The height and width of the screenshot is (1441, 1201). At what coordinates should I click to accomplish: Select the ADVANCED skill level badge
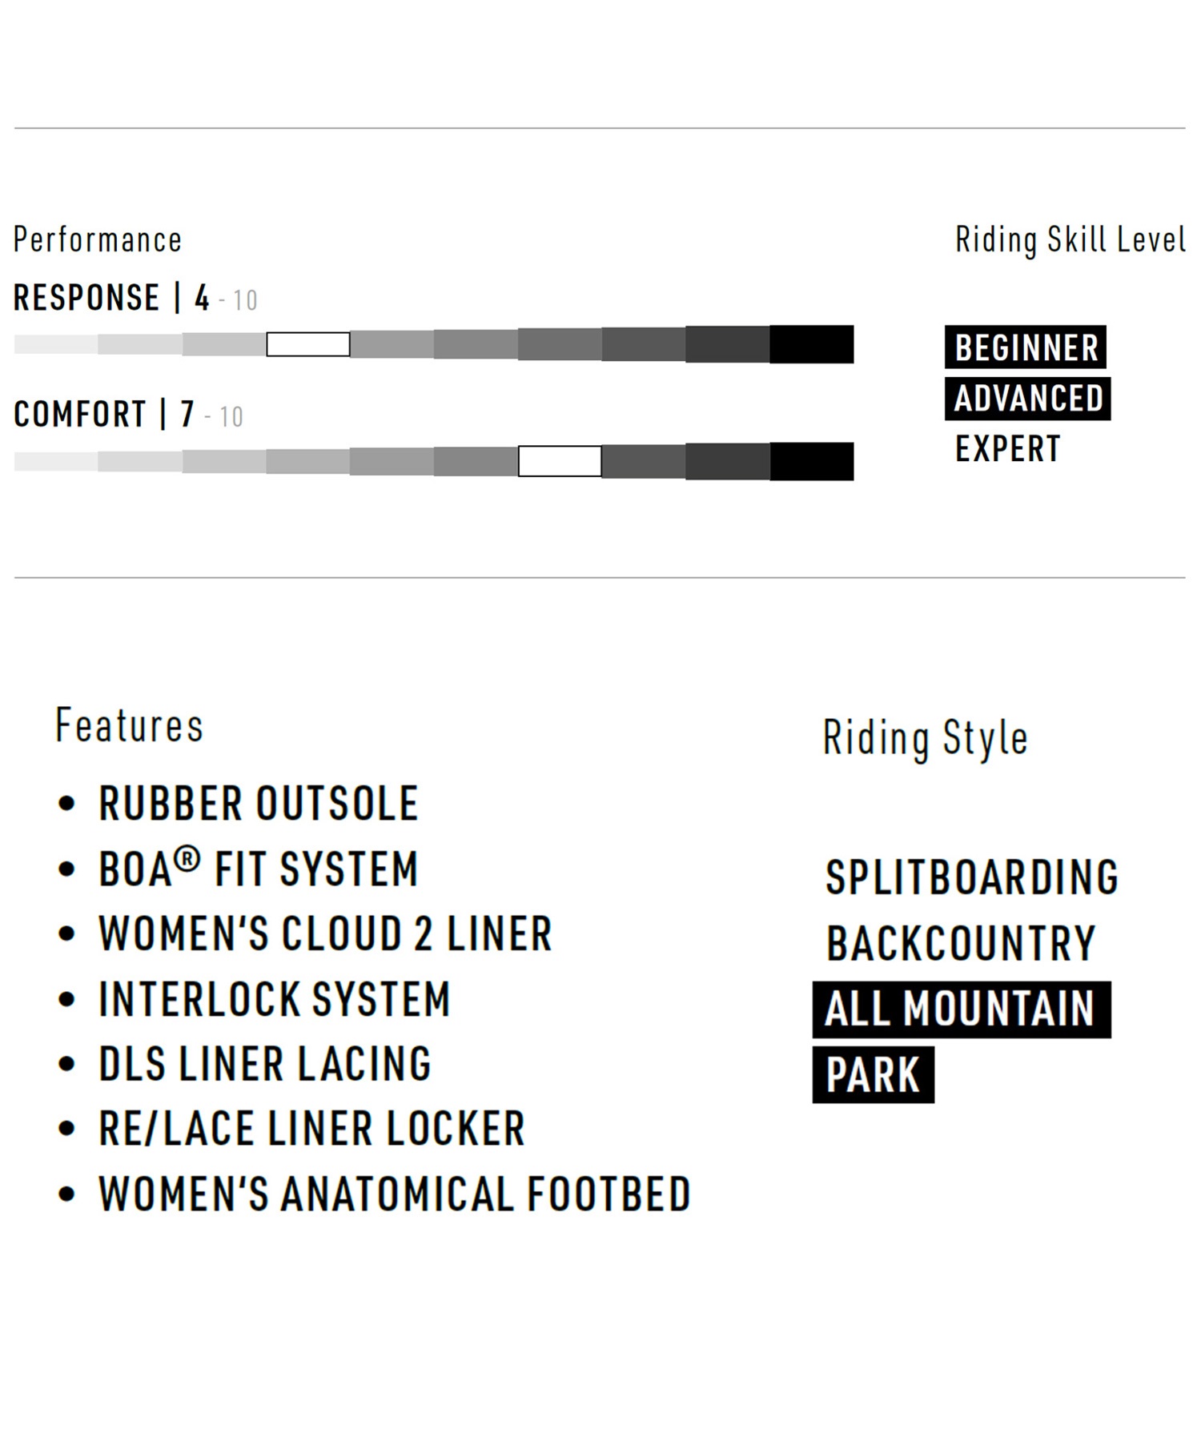(x=1027, y=399)
